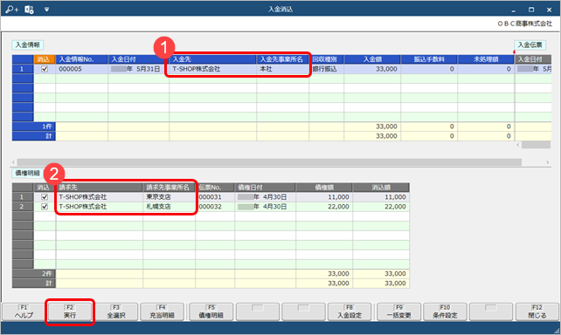Image resolution: width=561 pixels, height=335 pixels.
Task: Select the 000031 voucher cell
Action: tap(215, 197)
